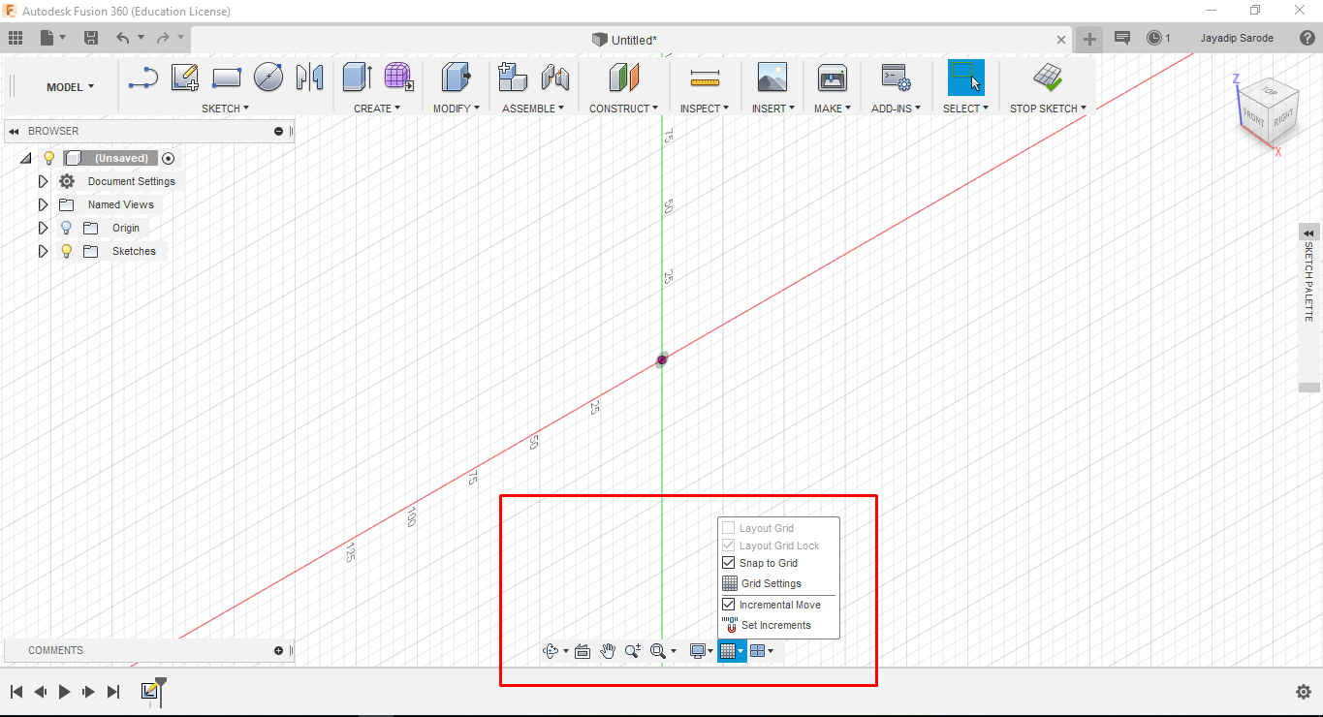Open the CONSTRUCT menu
The image size is (1323, 717).
(623, 109)
